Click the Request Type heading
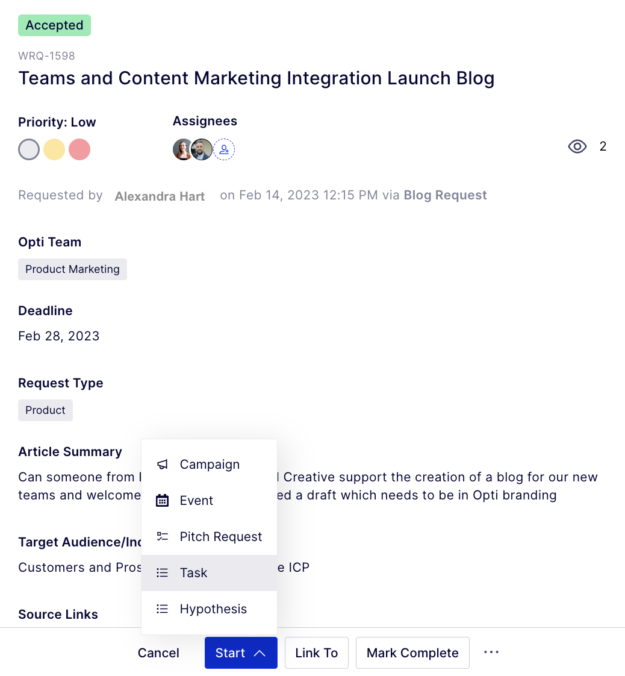The width and height of the screenshot is (625, 676). (x=61, y=383)
